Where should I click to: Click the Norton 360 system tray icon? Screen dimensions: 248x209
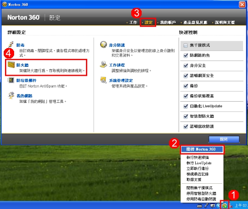click(x=225, y=206)
